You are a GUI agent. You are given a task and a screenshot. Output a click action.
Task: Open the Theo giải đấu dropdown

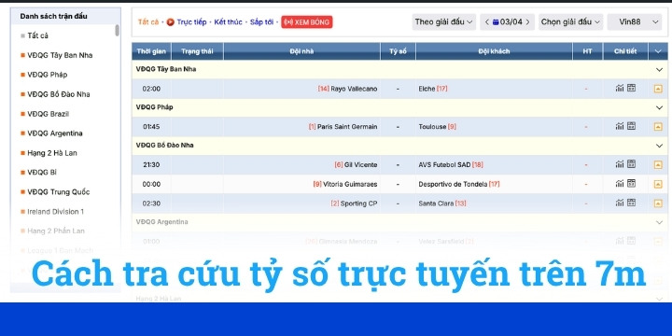pyautogui.click(x=444, y=21)
